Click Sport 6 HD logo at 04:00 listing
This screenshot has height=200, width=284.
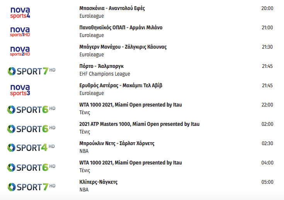click(x=31, y=168)
